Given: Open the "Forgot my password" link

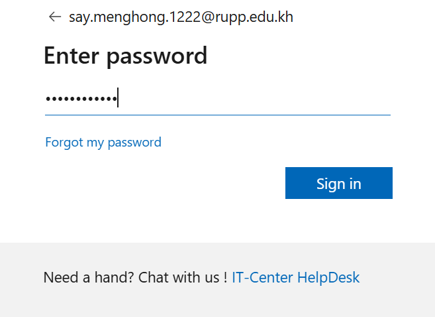Looking at the screenshot, I should (103, 142).
